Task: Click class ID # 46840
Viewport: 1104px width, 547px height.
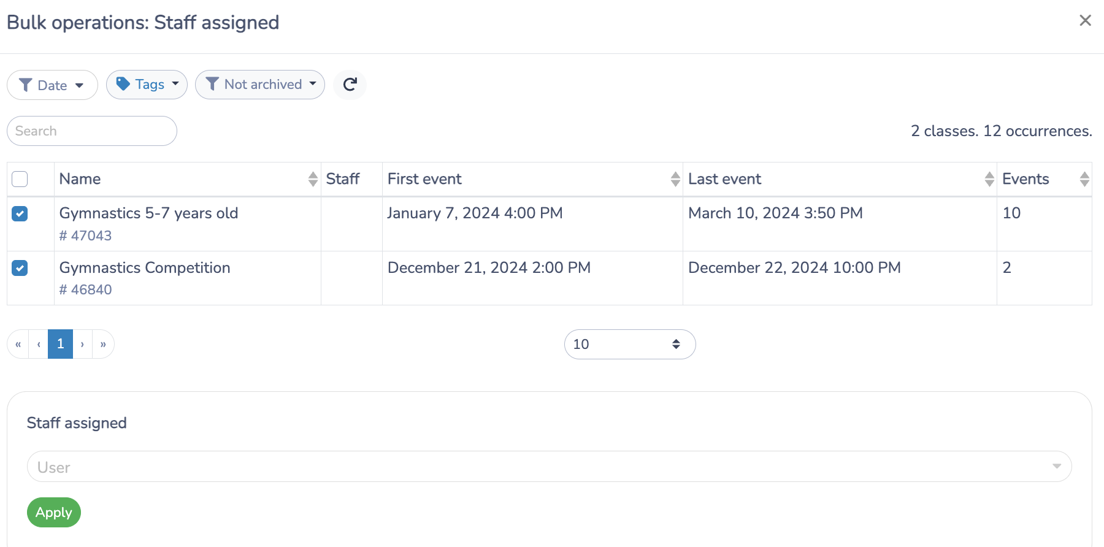Action: [86, 289]
